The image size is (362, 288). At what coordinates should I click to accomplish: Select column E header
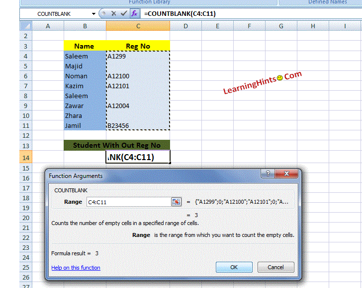217,26
